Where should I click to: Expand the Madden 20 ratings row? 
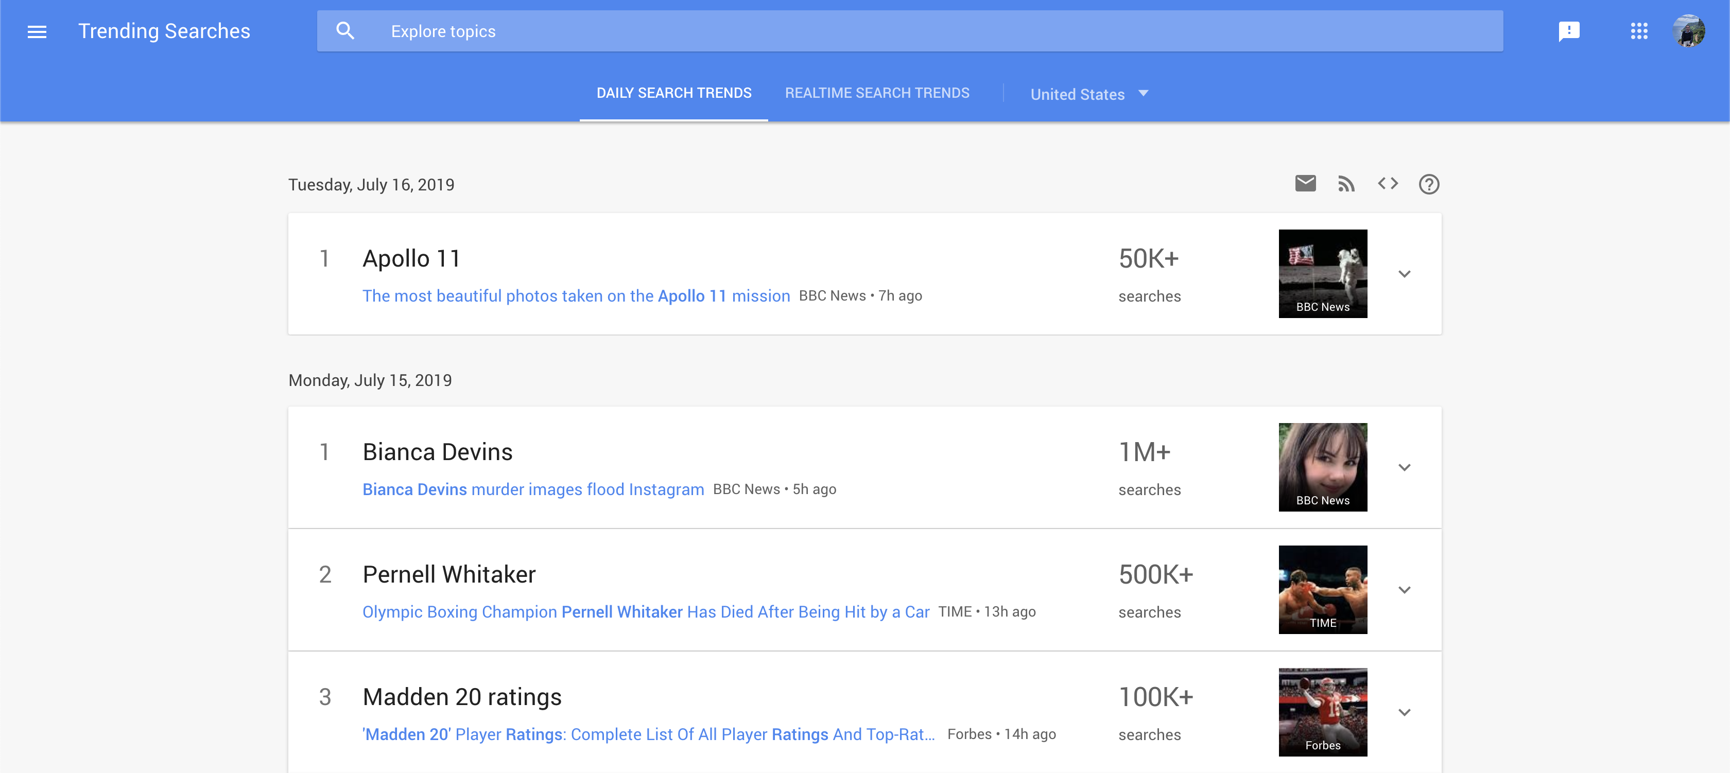tap(1404, 712)
